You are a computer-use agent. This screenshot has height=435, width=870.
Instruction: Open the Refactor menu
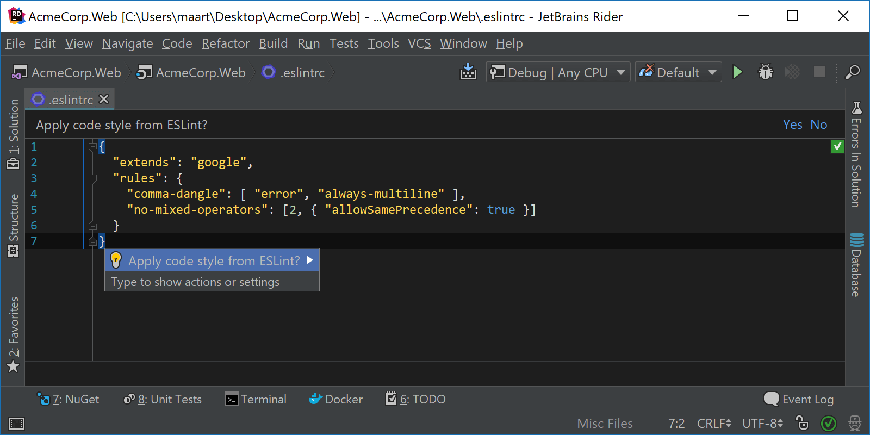click(226, 43)
